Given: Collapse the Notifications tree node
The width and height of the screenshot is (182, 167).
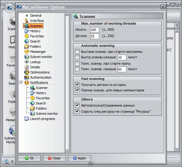Looking at the screenshot, I should [x=21, y=83].
